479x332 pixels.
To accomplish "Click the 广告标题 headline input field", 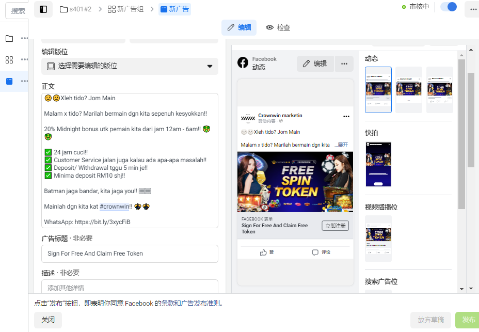I will pyautogui.click(x=130, y=254).
